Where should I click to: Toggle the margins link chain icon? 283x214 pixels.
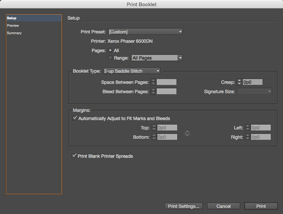click(187, 133)
